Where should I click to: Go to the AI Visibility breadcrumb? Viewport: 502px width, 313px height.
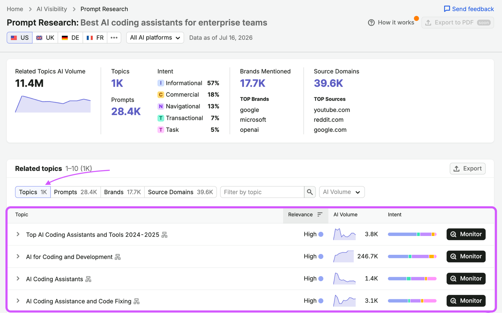52,9
